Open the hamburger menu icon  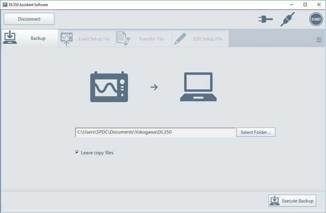tap(319, 40)
